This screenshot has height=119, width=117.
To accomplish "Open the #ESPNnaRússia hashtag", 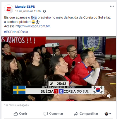I will [x=16, y=32].
